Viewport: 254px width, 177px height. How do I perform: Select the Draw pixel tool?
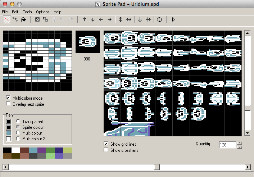coord(7,19)
